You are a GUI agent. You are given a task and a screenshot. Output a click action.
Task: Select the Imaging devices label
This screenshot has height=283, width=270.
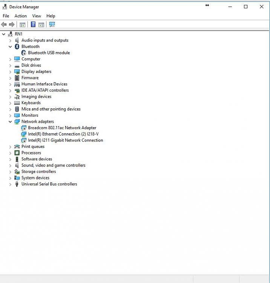pyautogui.click(x=37, y=97)
